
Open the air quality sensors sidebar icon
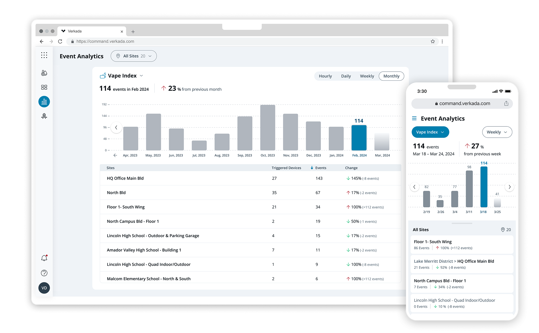pos(44,73)
